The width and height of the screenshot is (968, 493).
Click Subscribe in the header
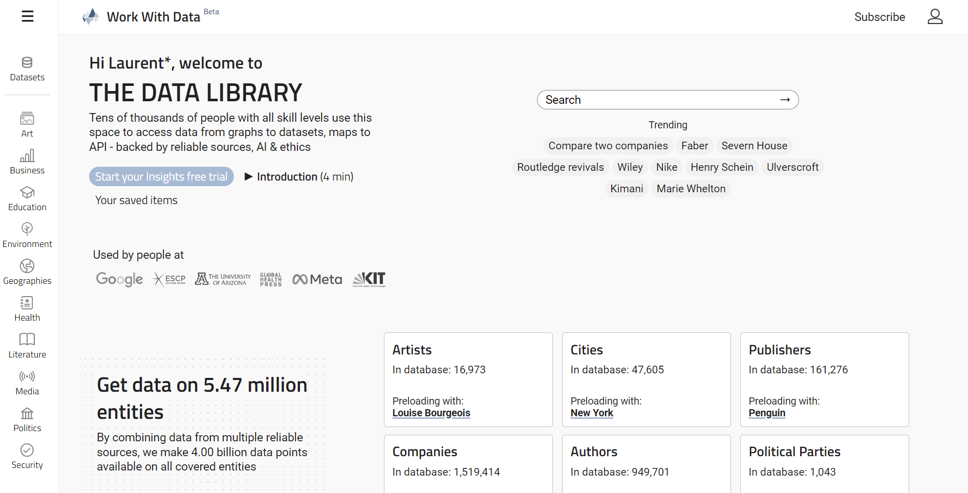(879, 17)
